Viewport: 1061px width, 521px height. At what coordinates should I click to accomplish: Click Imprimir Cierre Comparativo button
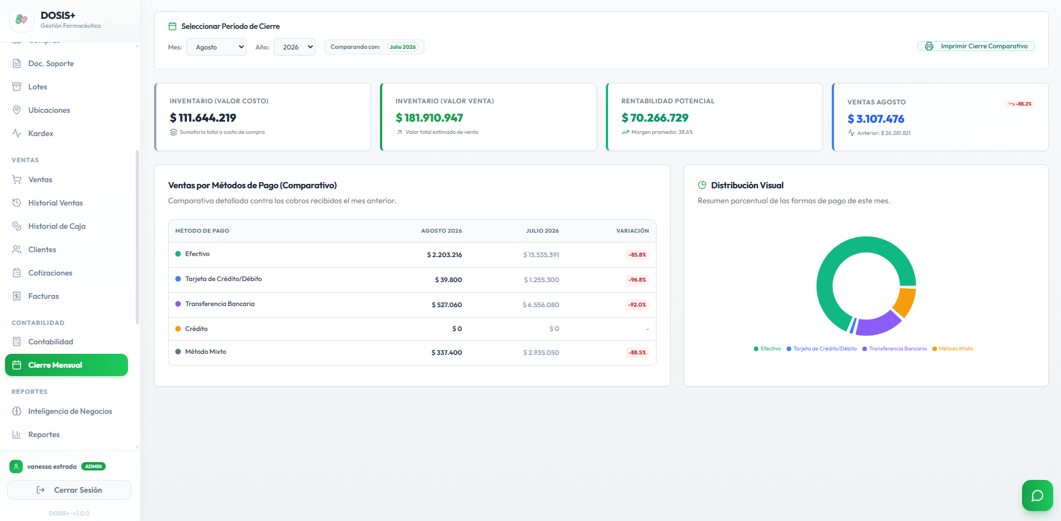point(976,46)
